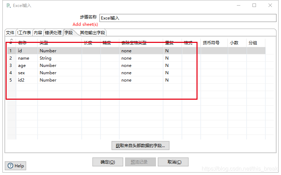Viewport: 281px width, 175px height.
Task: Click the 'N' repeat cell in age row
Action: (x=172, y=66)
